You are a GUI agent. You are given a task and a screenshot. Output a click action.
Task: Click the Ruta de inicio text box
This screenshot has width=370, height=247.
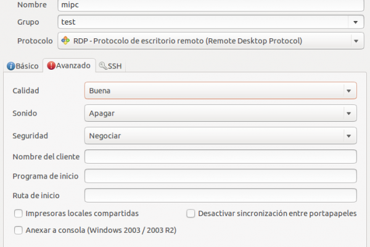coord(220,195)
